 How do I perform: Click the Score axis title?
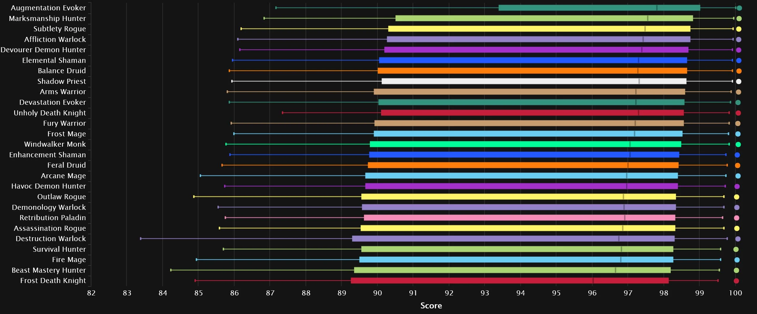[x=431, y=306]
